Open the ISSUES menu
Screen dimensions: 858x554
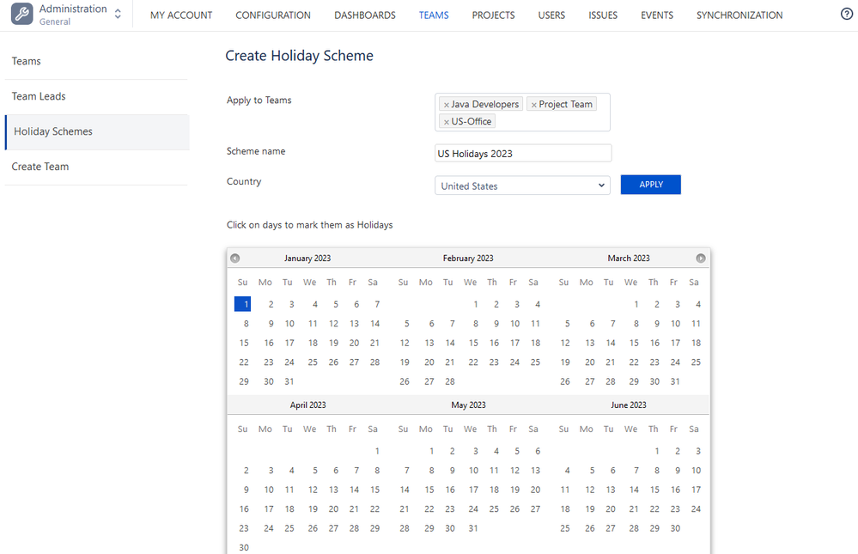pyautogui.click(x=603, y=15)
